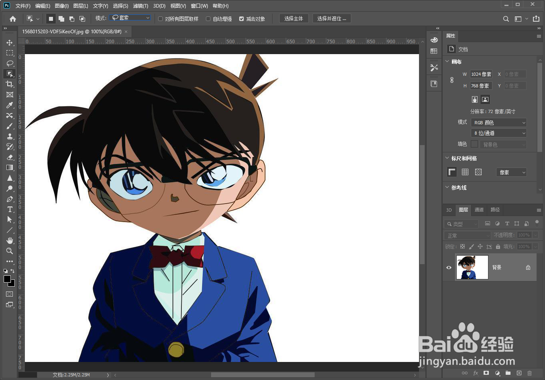Toggle lock transparent pixels
The width and height of the screenshot is (545, 380).
click(x=462, y=247)
